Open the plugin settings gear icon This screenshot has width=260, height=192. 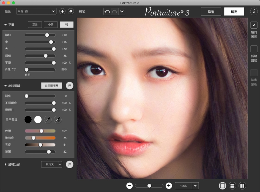pyautogui.click(x=71, y=11)
